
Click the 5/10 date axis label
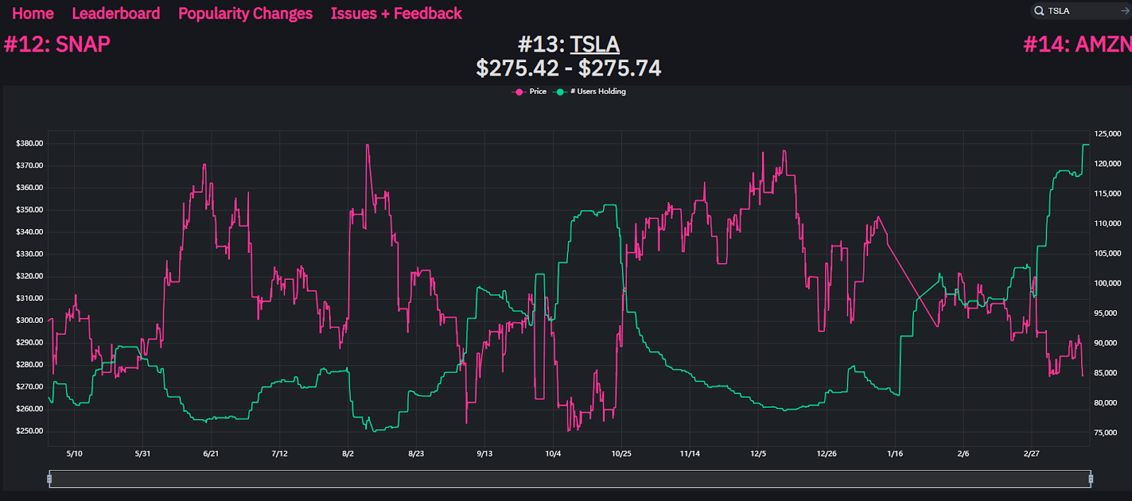tap(74, 454)
